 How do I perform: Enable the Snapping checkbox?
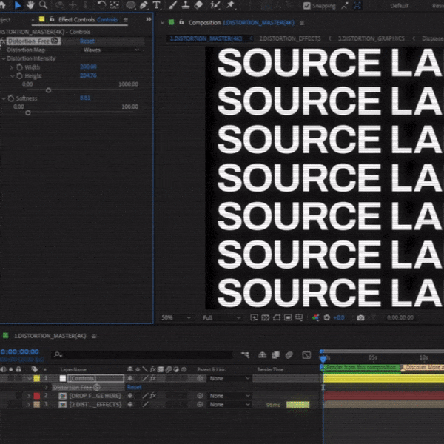(307, 6)
